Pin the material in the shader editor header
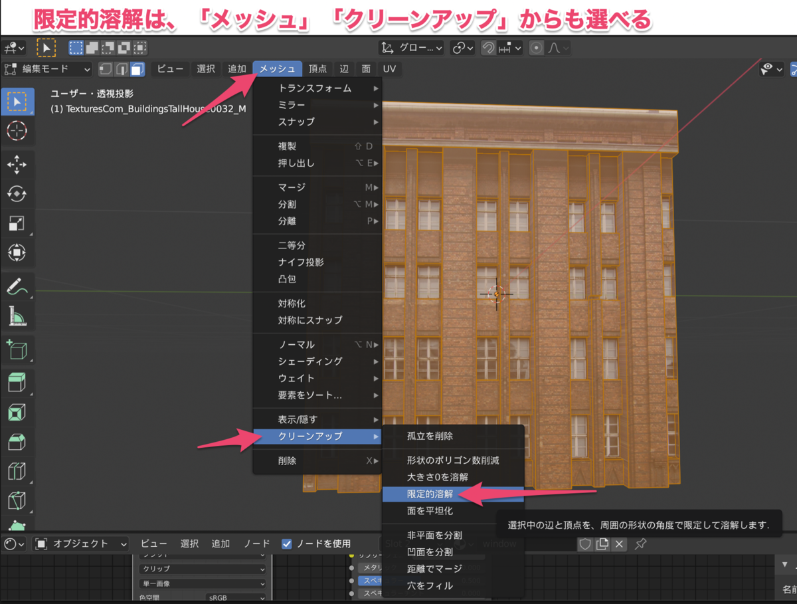The height and width of the screenshot is (604, 797). (641, 544)
